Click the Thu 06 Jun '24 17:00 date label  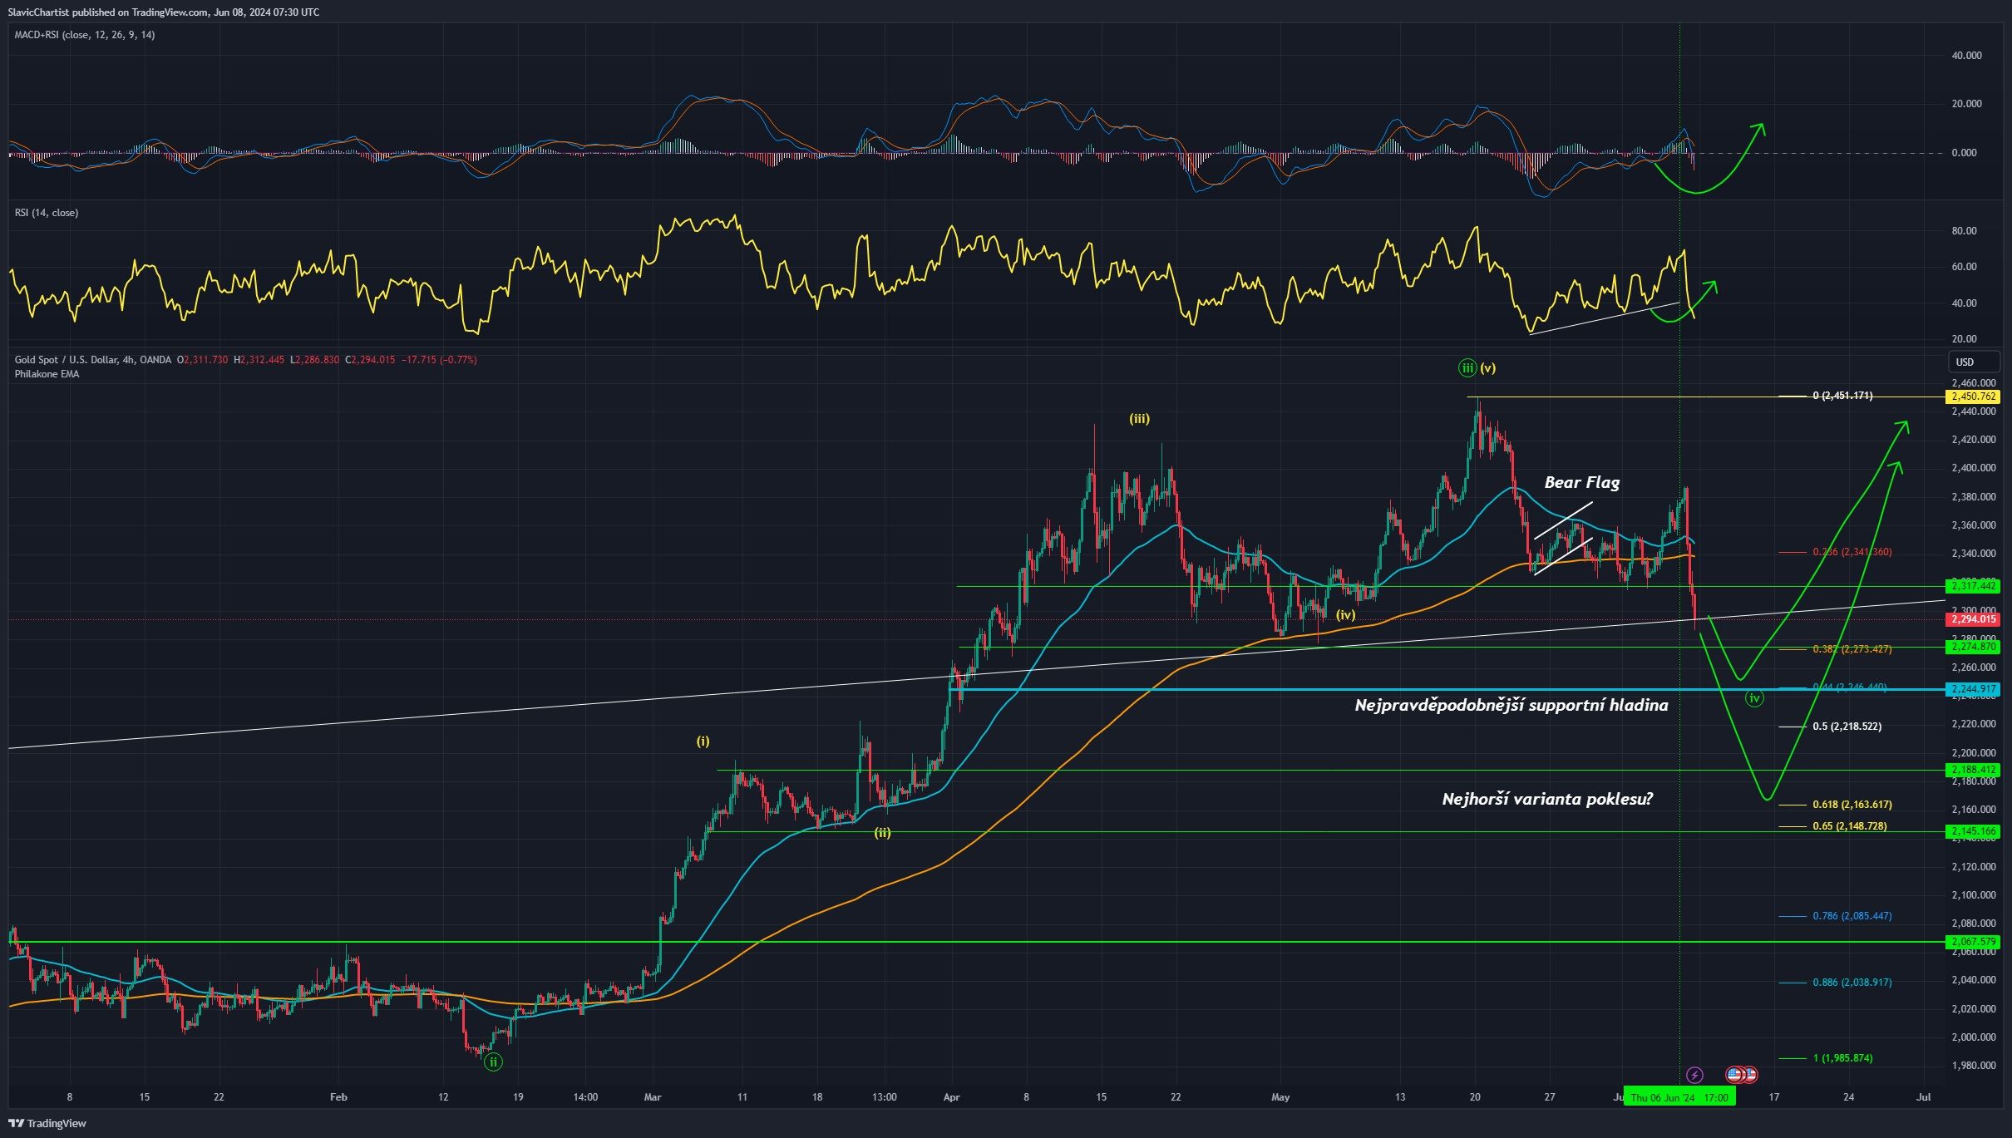(1679, 1097)
